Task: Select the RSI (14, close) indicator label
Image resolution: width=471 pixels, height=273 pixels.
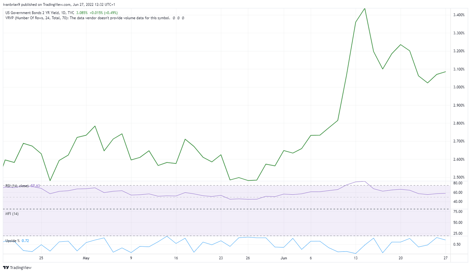Action: tap(17, 186)
